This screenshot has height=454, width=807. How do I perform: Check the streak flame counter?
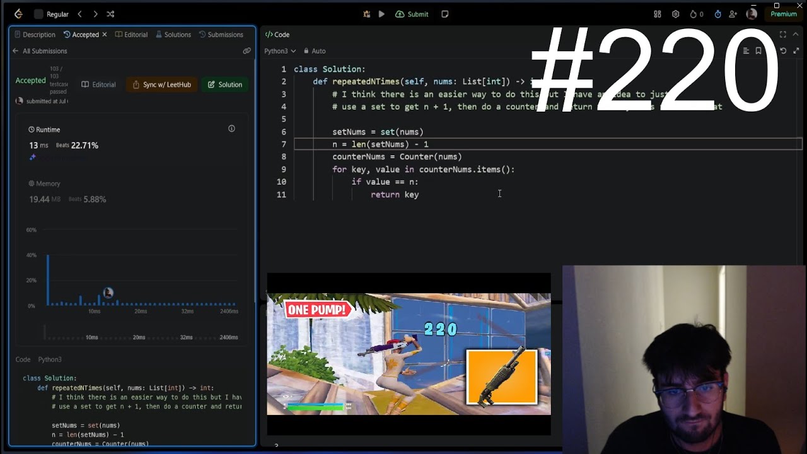(697, 14)
